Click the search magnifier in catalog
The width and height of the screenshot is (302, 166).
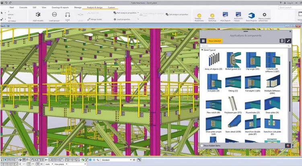coord(289,46)
